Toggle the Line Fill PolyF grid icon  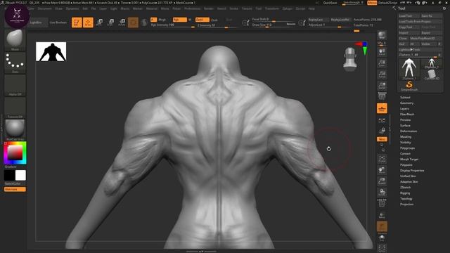click(382, 203)
